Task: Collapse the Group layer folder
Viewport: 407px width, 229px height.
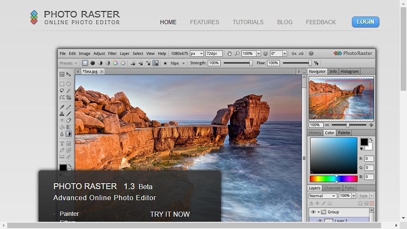Action: pos(319,212)
